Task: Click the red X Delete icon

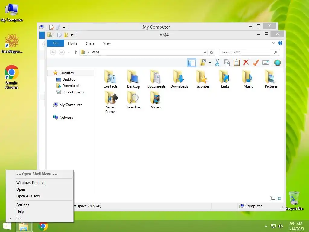Action: (246, 63)
